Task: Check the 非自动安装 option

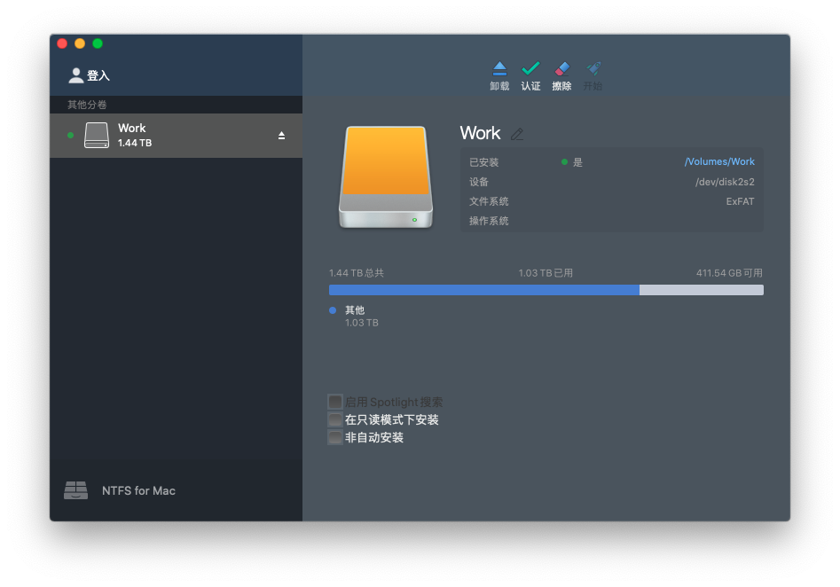Action: [335, 437]
